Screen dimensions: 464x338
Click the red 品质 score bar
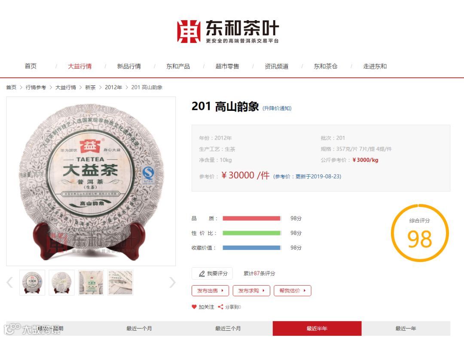tap(251, 218)
